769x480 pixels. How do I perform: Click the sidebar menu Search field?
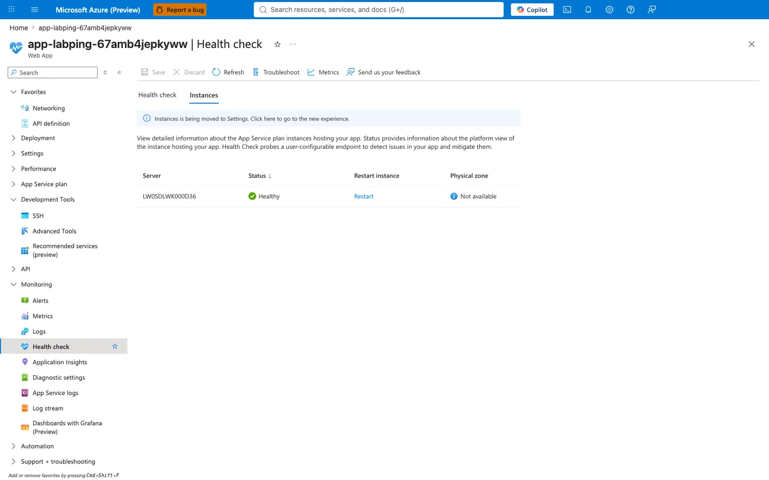tap(53, 73)
